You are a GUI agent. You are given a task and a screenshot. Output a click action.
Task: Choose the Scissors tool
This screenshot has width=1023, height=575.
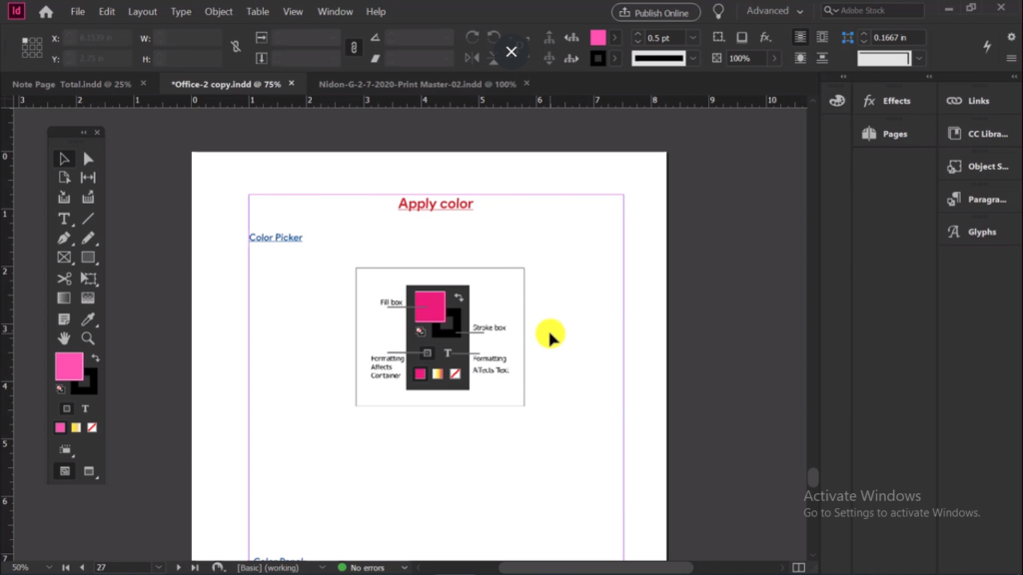64,279
